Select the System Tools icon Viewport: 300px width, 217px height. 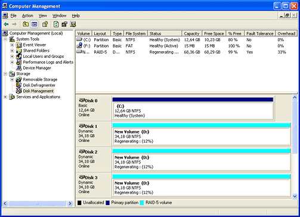pos(12,39)
